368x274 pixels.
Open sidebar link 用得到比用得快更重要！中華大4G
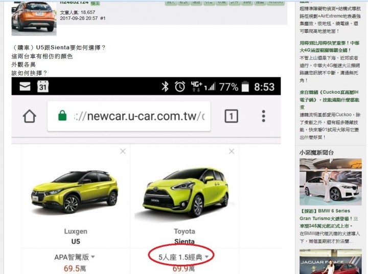pyautogui.click(x=330, y=47)
